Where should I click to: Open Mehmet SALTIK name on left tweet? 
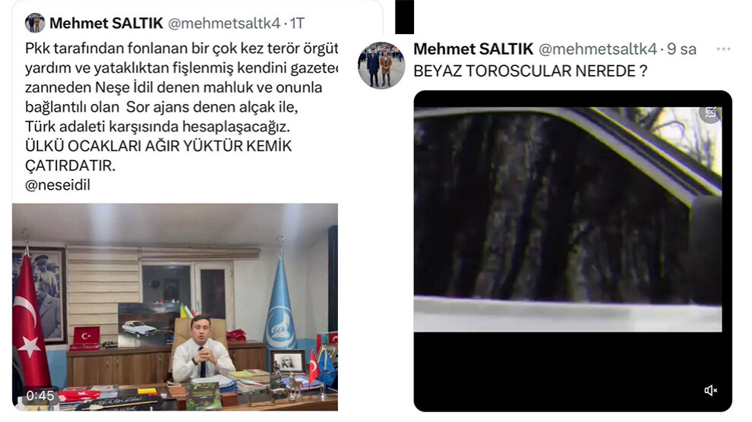coord(106,23)
